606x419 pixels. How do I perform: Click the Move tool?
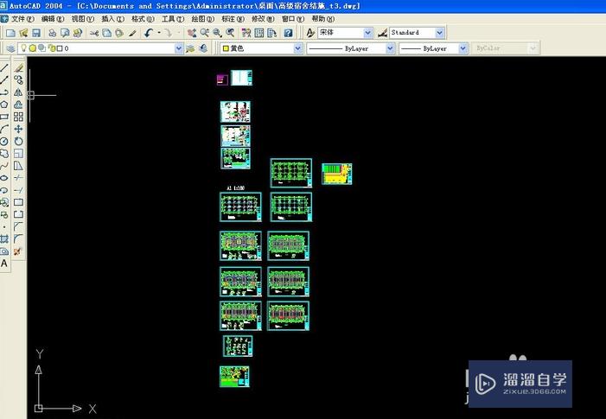click(18, 129)
